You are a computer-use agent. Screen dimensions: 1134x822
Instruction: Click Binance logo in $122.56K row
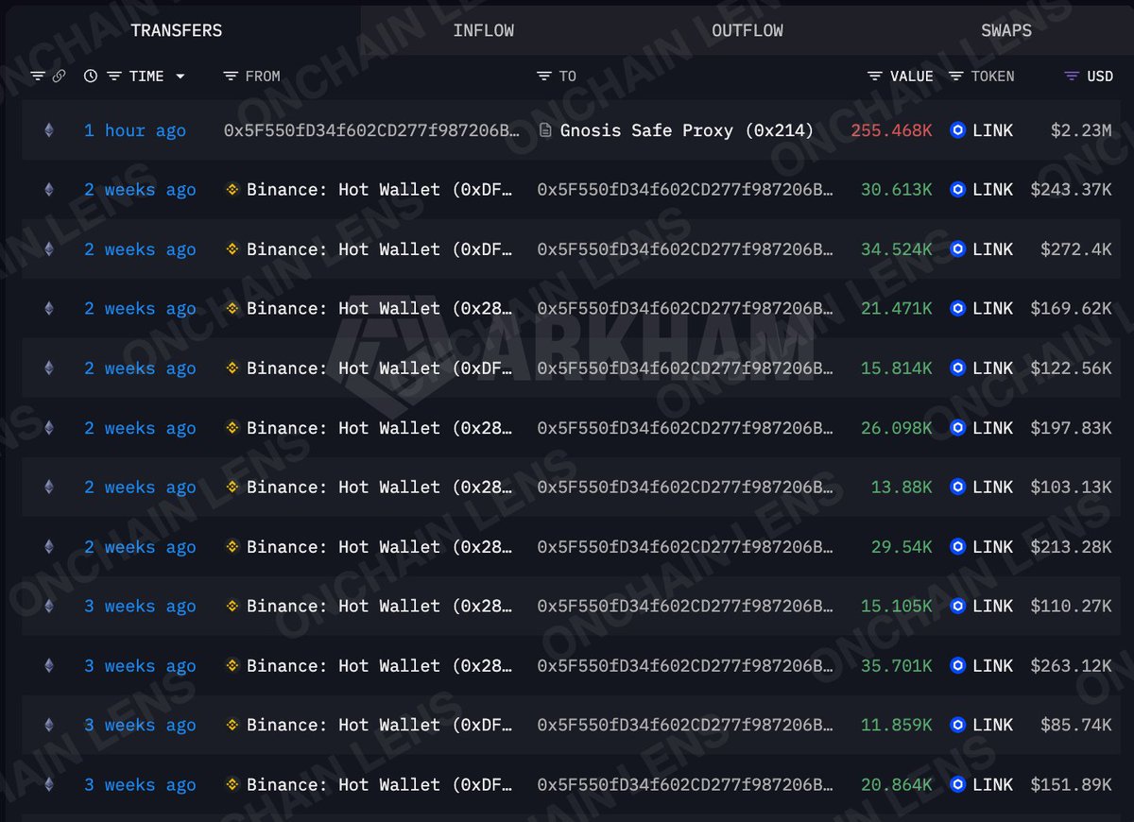[x=232, y=368]
